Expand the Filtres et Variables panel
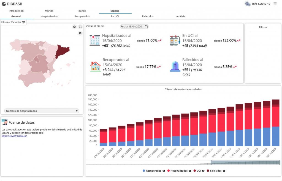 point(13,22)
